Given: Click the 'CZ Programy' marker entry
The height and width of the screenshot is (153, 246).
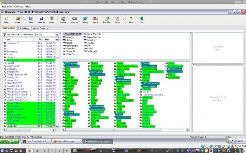Looking at the screenshot, I should (x=71, y=63).
